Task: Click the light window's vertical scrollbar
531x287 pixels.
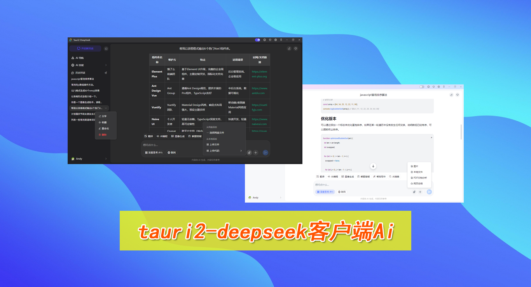Action: [461, 132]
